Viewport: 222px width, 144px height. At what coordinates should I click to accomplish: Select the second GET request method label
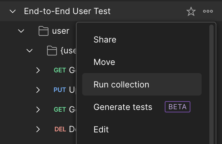tap(60, 110)
